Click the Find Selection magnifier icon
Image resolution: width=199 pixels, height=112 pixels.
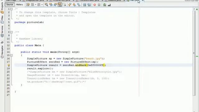[x=46, y=5]
